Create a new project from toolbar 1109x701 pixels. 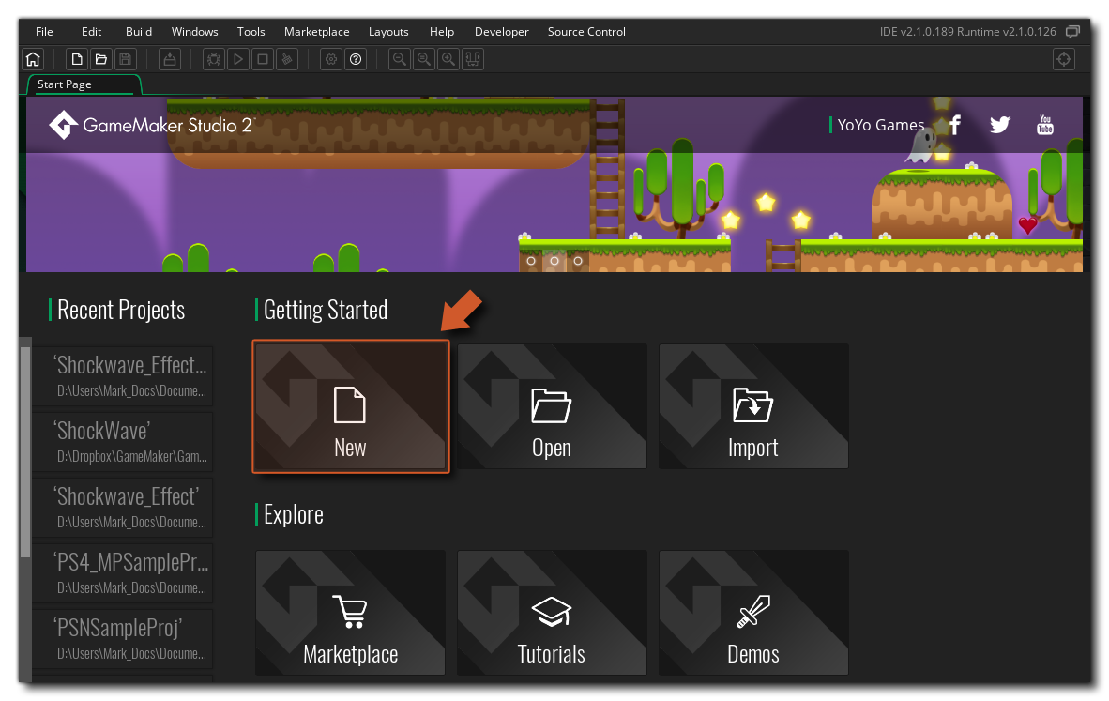(x=77, y=59)
